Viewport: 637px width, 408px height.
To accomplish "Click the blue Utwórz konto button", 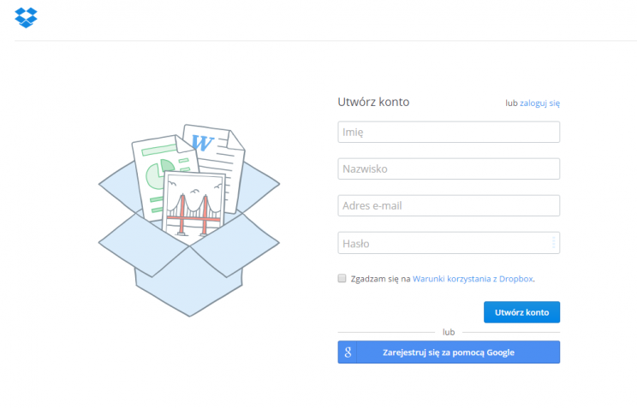I will click(521, 312).
